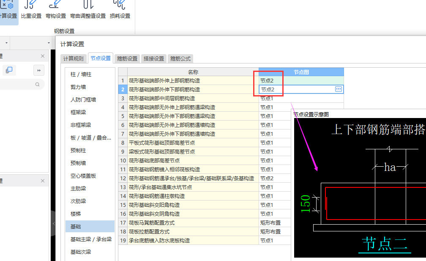The height and width of the screenshot is (261, 426).
Task: Select 基础主梁 / 承台梁 category
Action: [90, 239]
